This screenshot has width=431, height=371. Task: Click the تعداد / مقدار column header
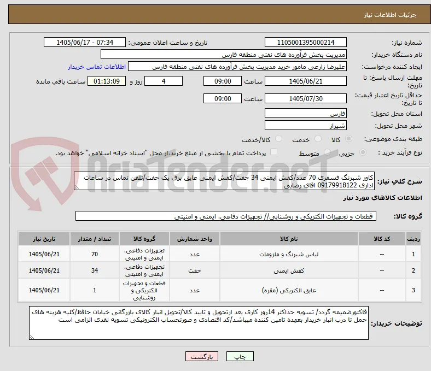tap(94, 239)
